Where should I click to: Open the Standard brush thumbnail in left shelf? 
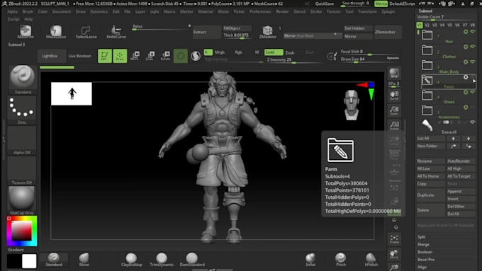click(x=22, y=79)
